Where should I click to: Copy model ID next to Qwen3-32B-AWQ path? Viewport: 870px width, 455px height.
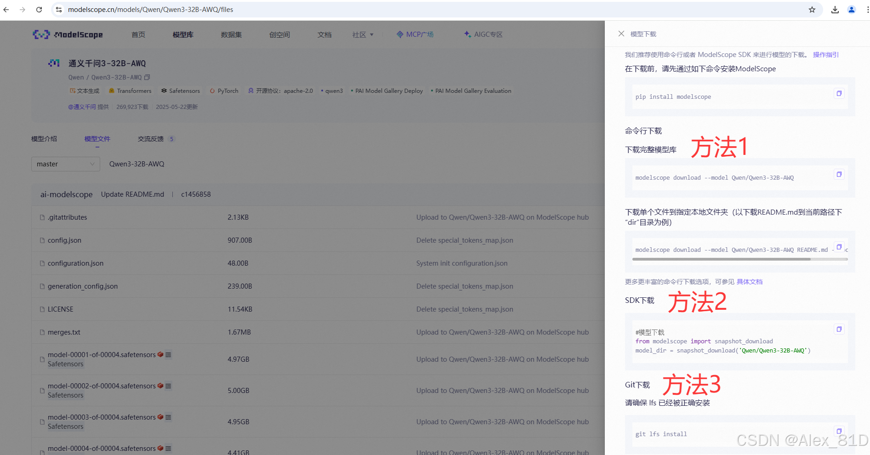[x=147, y=77]
